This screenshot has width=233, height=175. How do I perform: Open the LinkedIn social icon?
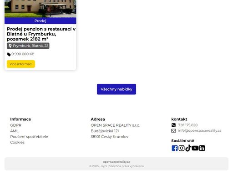pyautogui.click(x=202, y=148)
